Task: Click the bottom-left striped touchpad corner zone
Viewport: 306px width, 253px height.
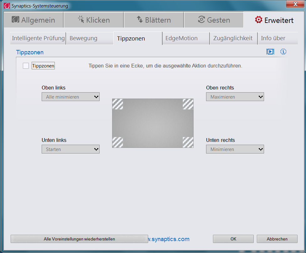Action: (x=118, y=142)
